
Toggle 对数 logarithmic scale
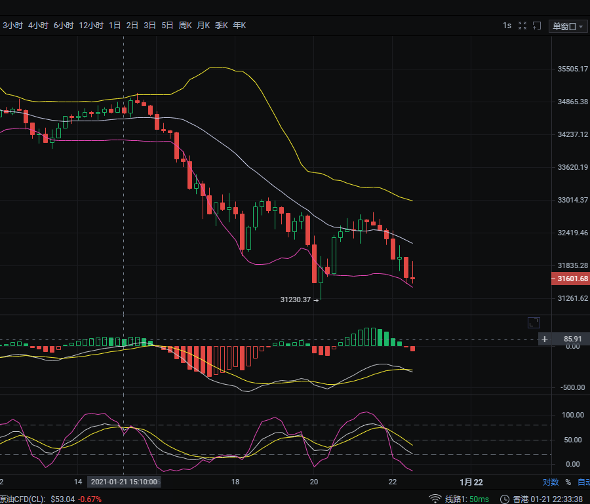(x=551, y=482)
